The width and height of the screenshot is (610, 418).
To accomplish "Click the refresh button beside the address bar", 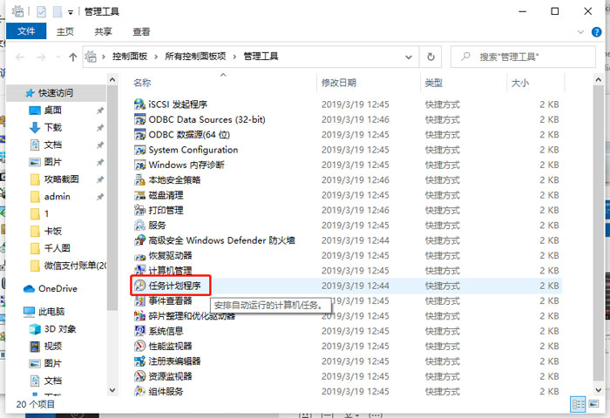I will [430, 57].
